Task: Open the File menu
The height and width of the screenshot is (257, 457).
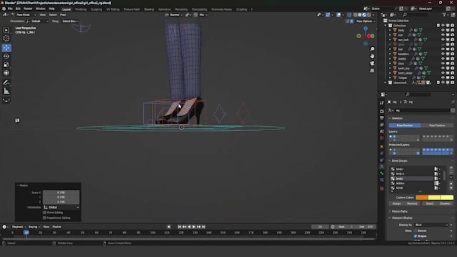Action: coord(10,9)
